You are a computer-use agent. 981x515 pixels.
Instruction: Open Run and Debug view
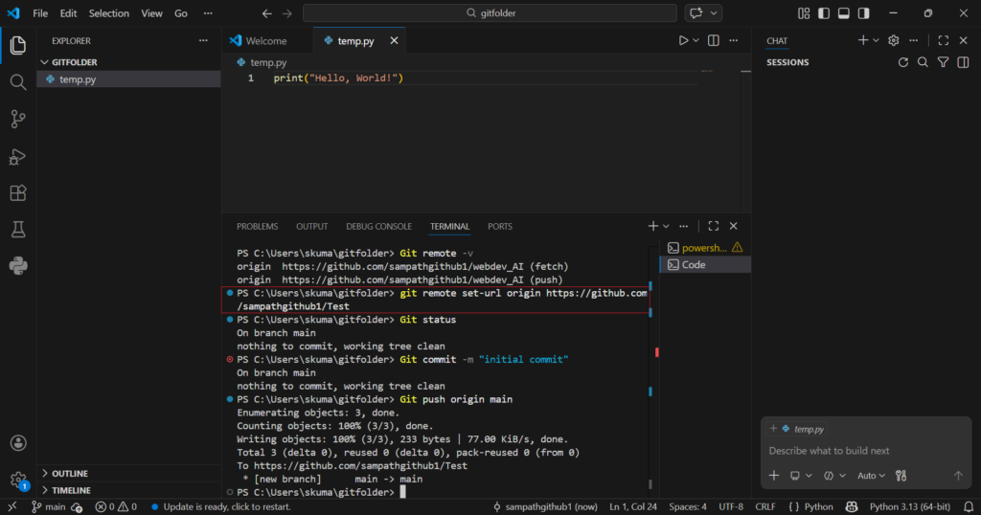pyautogui.click(x=17, y=156)
